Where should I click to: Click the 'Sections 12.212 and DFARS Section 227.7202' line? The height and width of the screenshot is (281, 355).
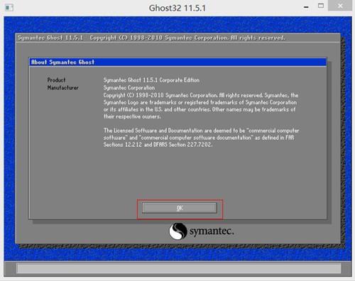pos(158,145)
